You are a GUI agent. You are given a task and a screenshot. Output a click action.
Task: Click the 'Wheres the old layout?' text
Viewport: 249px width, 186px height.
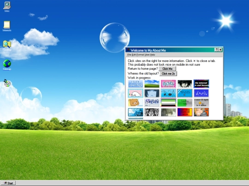143,73
